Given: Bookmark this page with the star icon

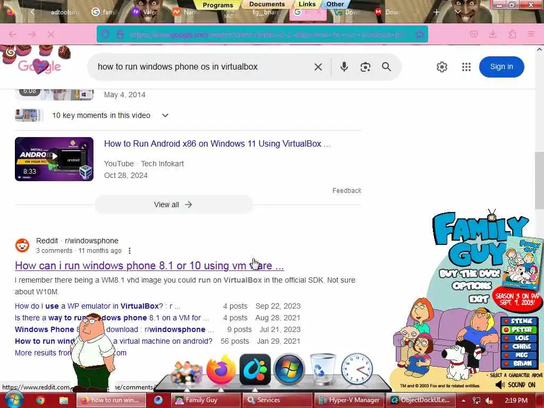Looking at the screenshot, I should pos(420,34).
